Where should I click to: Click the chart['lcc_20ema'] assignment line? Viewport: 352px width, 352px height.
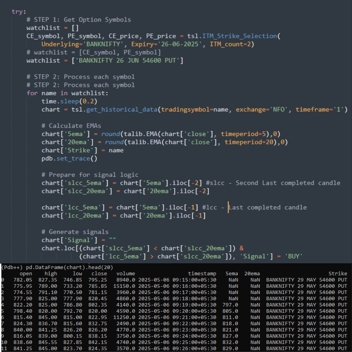(124, 216)
